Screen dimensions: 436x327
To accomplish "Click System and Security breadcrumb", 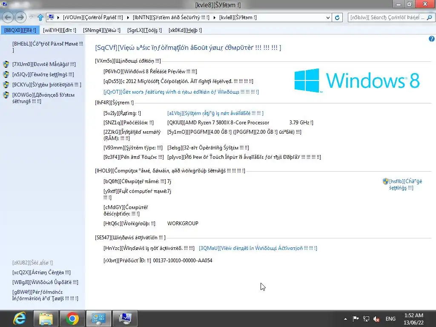I will click(x=171, y=17).
